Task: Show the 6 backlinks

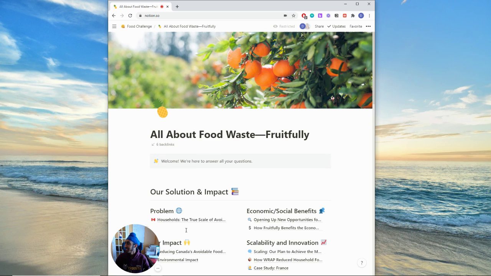Action: click(163, 145)
